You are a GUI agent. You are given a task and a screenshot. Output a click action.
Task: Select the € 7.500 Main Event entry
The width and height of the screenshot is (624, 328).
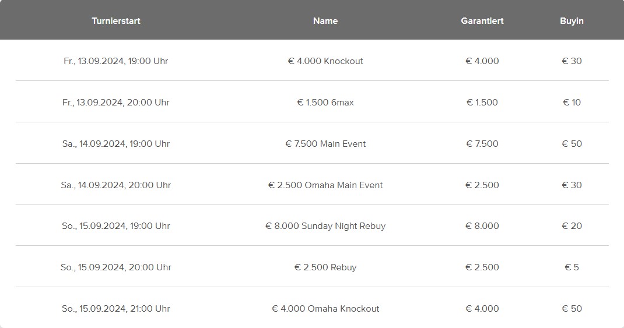325,144
